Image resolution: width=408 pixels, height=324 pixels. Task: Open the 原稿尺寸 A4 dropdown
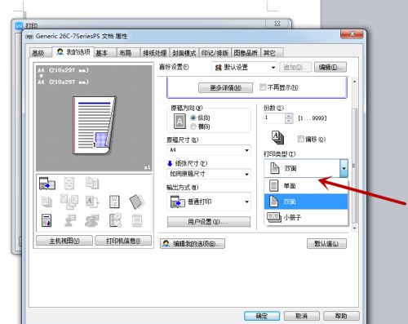(x=209, y=150)
